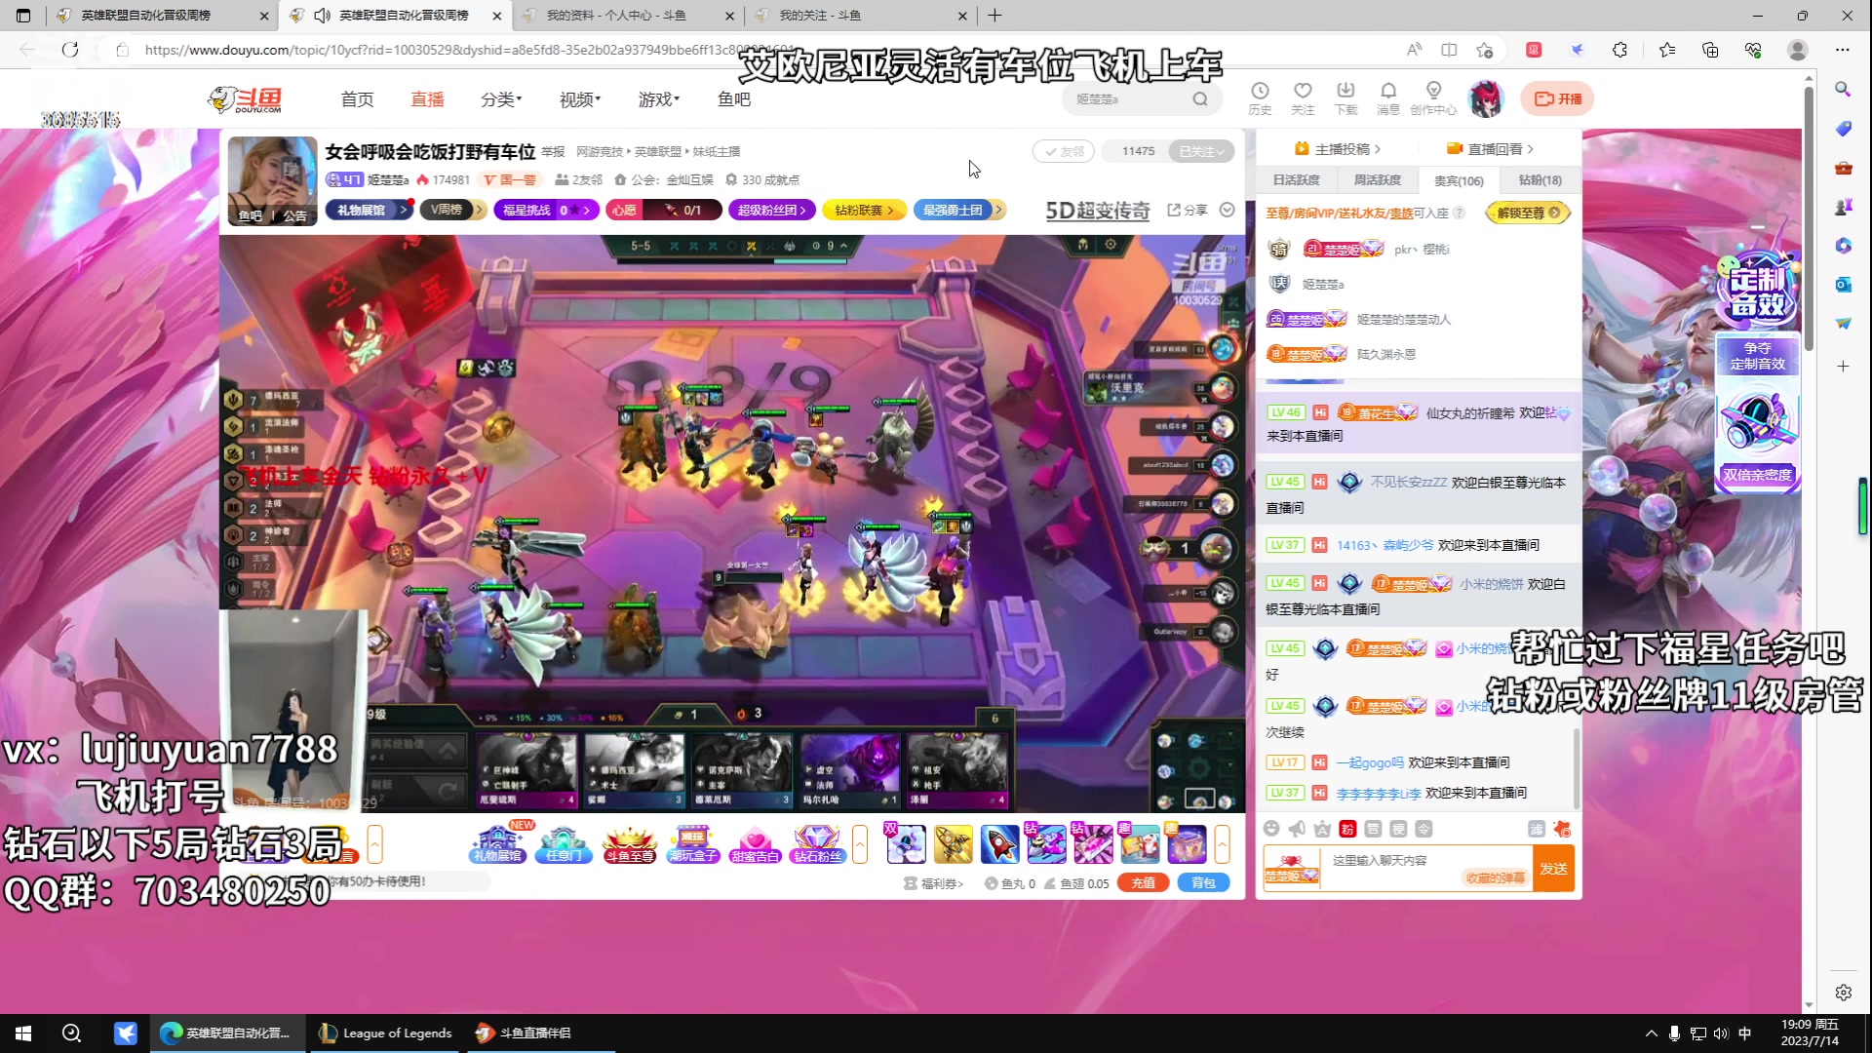Toggle browser favorite star for this page
Screen dimensions: 1872x1053
pos(1484,50)
